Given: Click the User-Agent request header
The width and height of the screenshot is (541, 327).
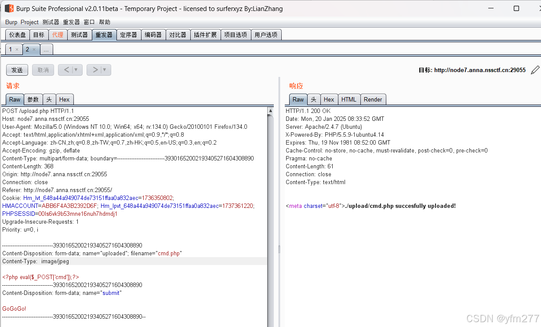Looking at the screenshot, I should (125, 127).
